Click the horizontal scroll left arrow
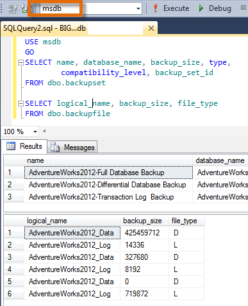Viewport: 248px width, 306px height. [44, 131]
